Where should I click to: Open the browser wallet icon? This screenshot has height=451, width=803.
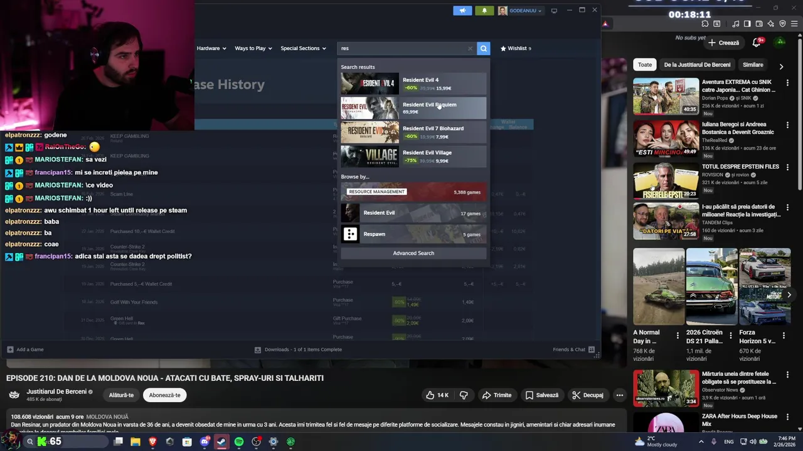coord(759,24)
